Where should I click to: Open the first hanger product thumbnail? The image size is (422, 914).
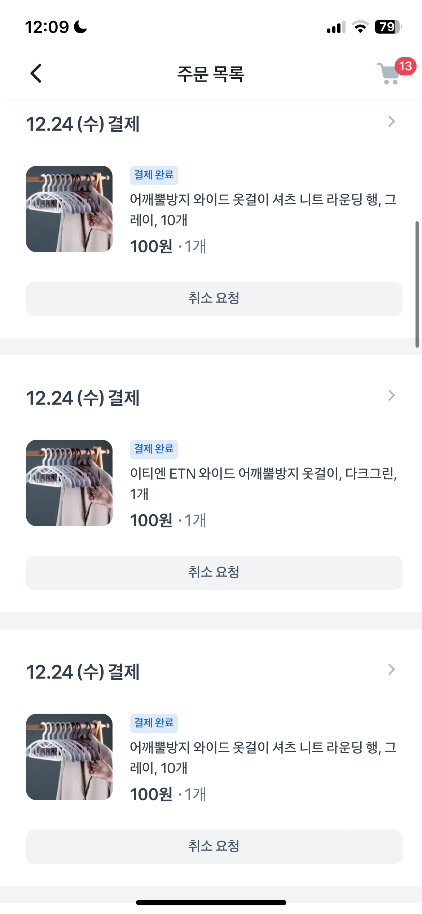[69, 209]
